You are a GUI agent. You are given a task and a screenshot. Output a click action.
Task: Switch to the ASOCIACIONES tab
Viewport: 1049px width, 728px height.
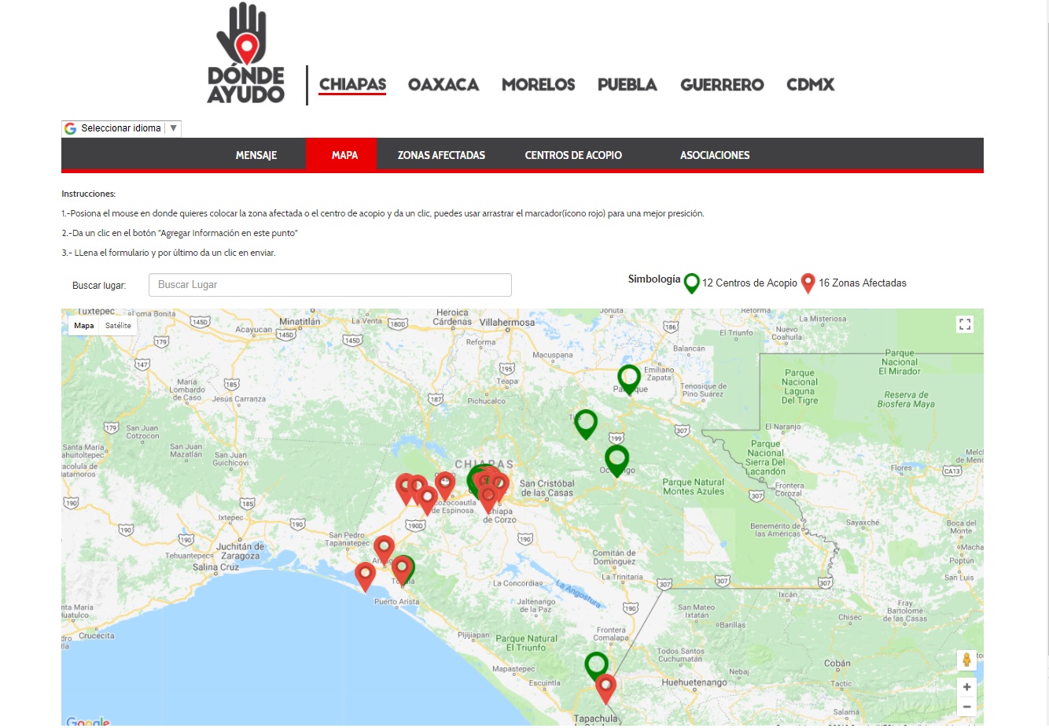point(715,155)
